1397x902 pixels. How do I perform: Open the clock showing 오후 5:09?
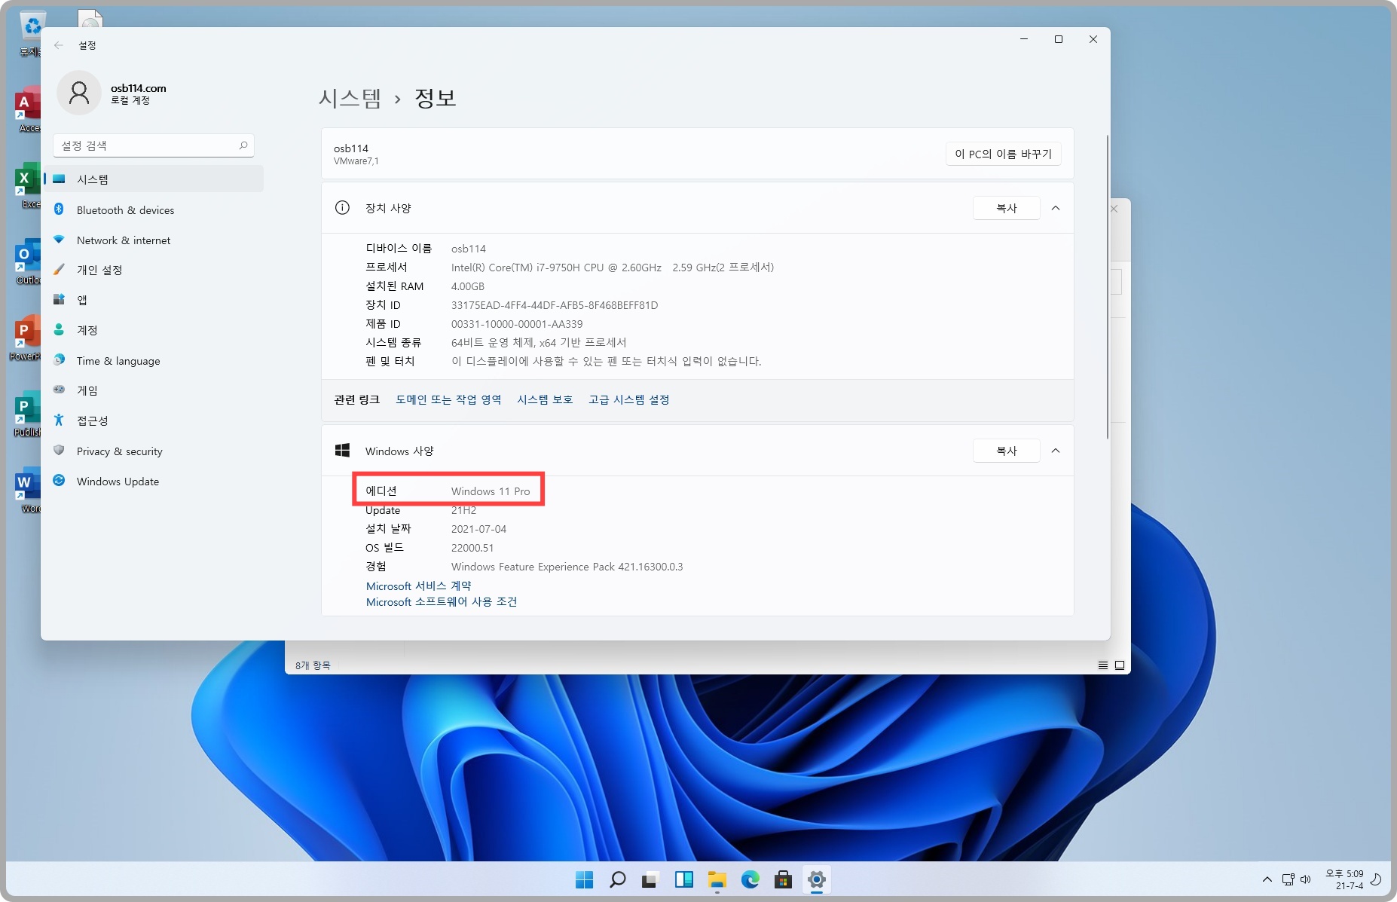coord(1345,879)
